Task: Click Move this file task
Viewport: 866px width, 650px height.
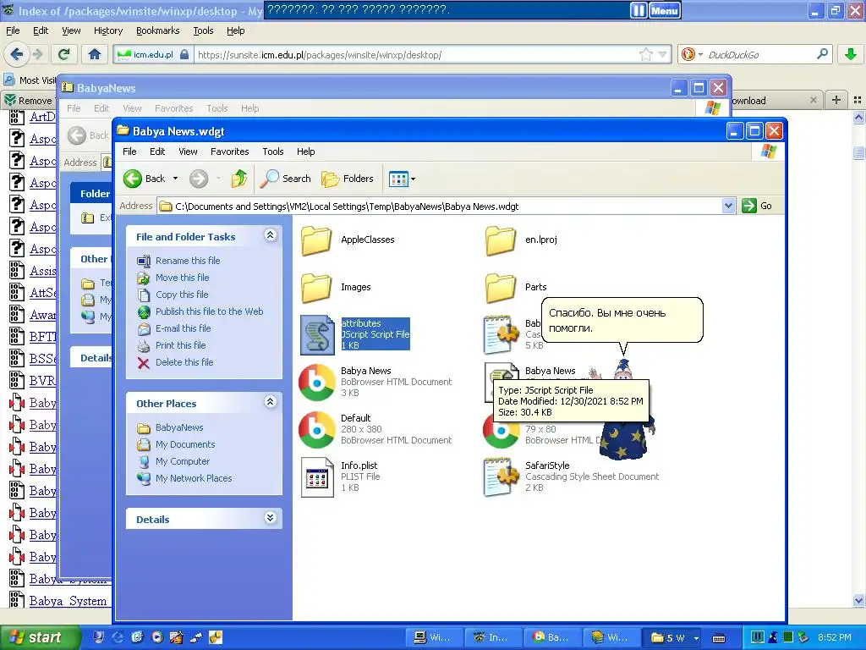Action: (x=183, y=278)
